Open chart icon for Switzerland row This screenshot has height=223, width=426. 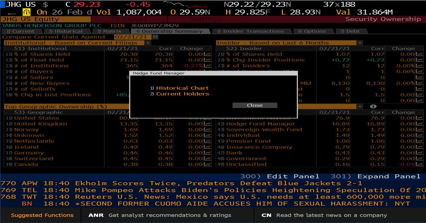point(208,159)
